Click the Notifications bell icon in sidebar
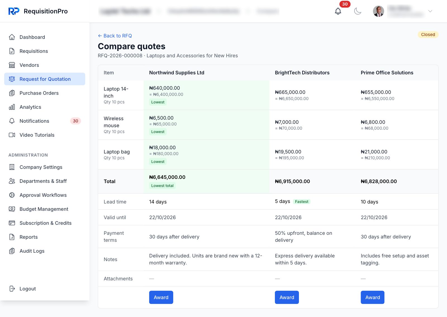The image size is (447, 317). point(12,121)
